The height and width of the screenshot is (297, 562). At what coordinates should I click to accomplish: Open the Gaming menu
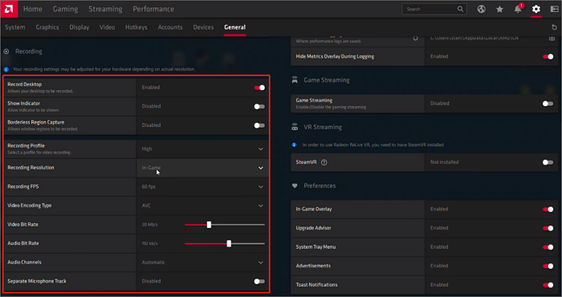pyautogui.click(x=65, y=9)
